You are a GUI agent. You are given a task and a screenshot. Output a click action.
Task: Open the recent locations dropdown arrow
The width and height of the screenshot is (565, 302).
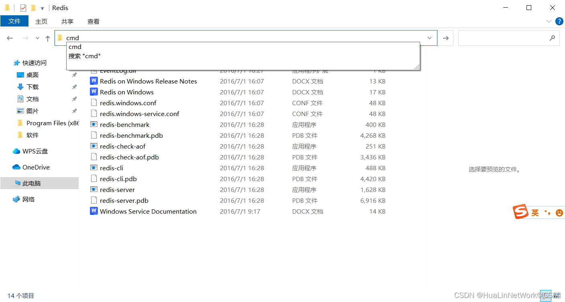click(x=37, y=38)
